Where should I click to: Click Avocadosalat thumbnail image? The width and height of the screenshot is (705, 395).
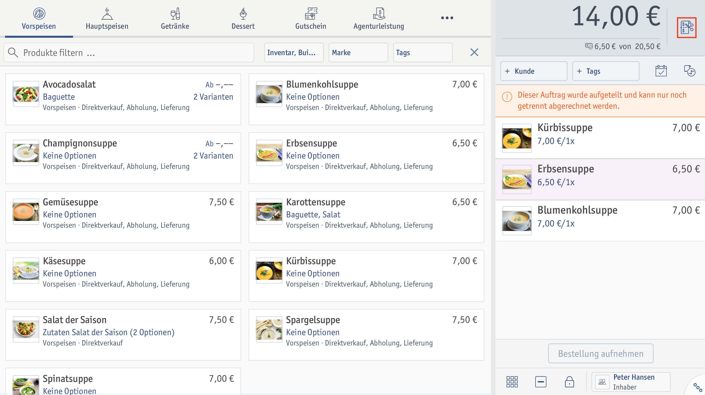pyautogui.click(x=26, y=94)
